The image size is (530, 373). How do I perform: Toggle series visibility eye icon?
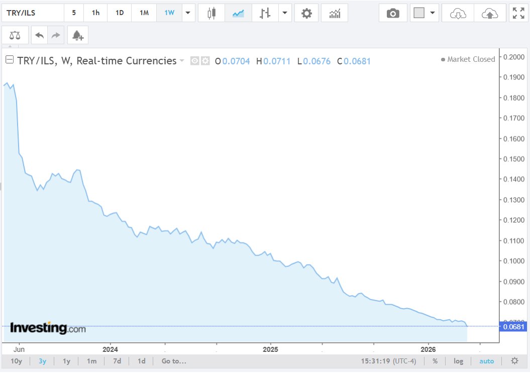coord(195,61)
